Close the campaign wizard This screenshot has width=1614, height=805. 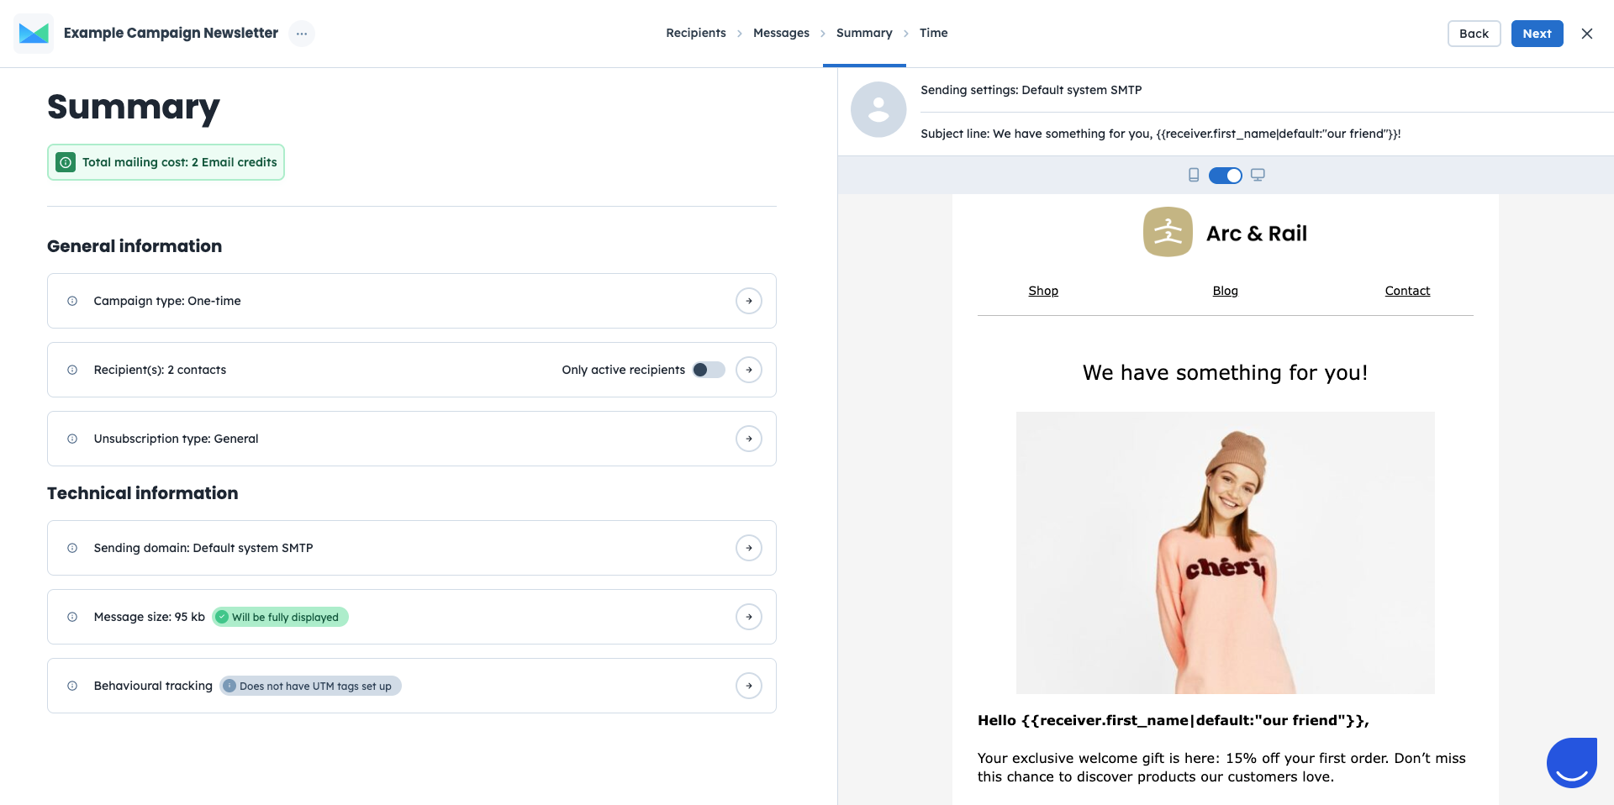pyautogui.click(x=1587, y=34)
